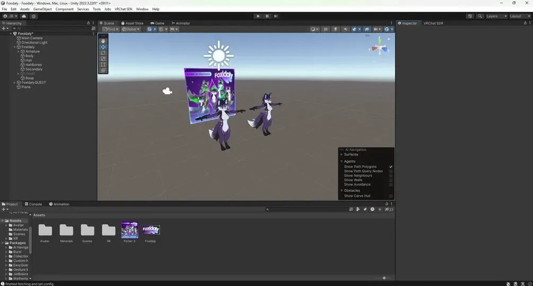This screenshot has width=533, height=286.
Task: Open the Layout dropdown
Action: (x=519, y=16)
